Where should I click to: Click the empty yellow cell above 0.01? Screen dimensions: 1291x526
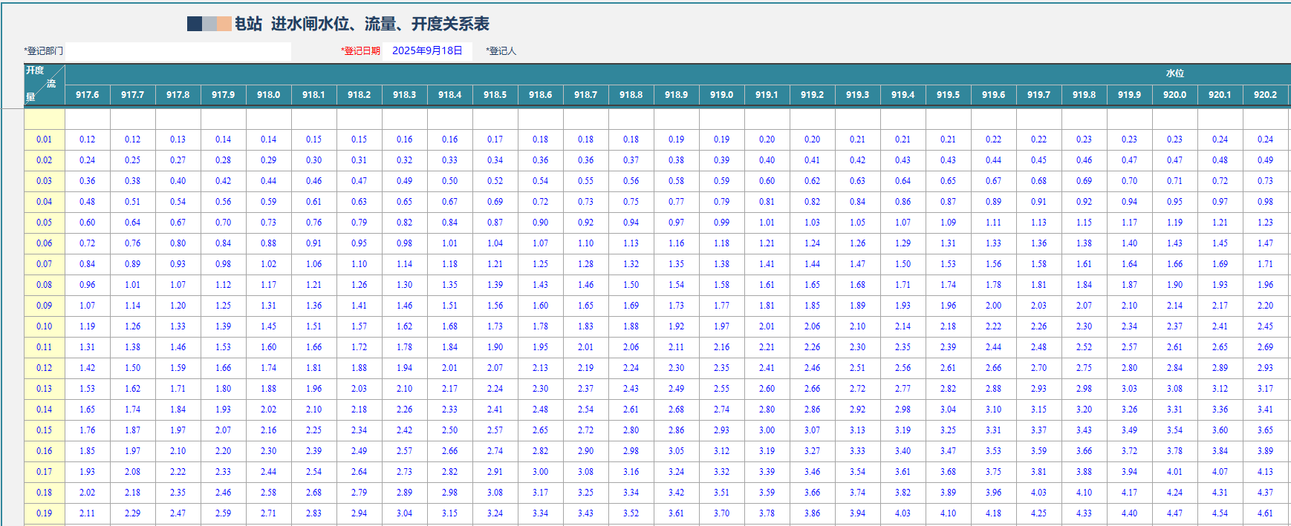(x=45, y=119)
